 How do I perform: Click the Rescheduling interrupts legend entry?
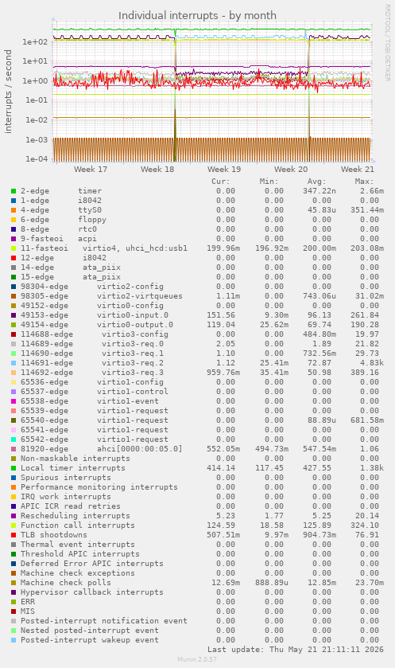[x=71, y=516]
